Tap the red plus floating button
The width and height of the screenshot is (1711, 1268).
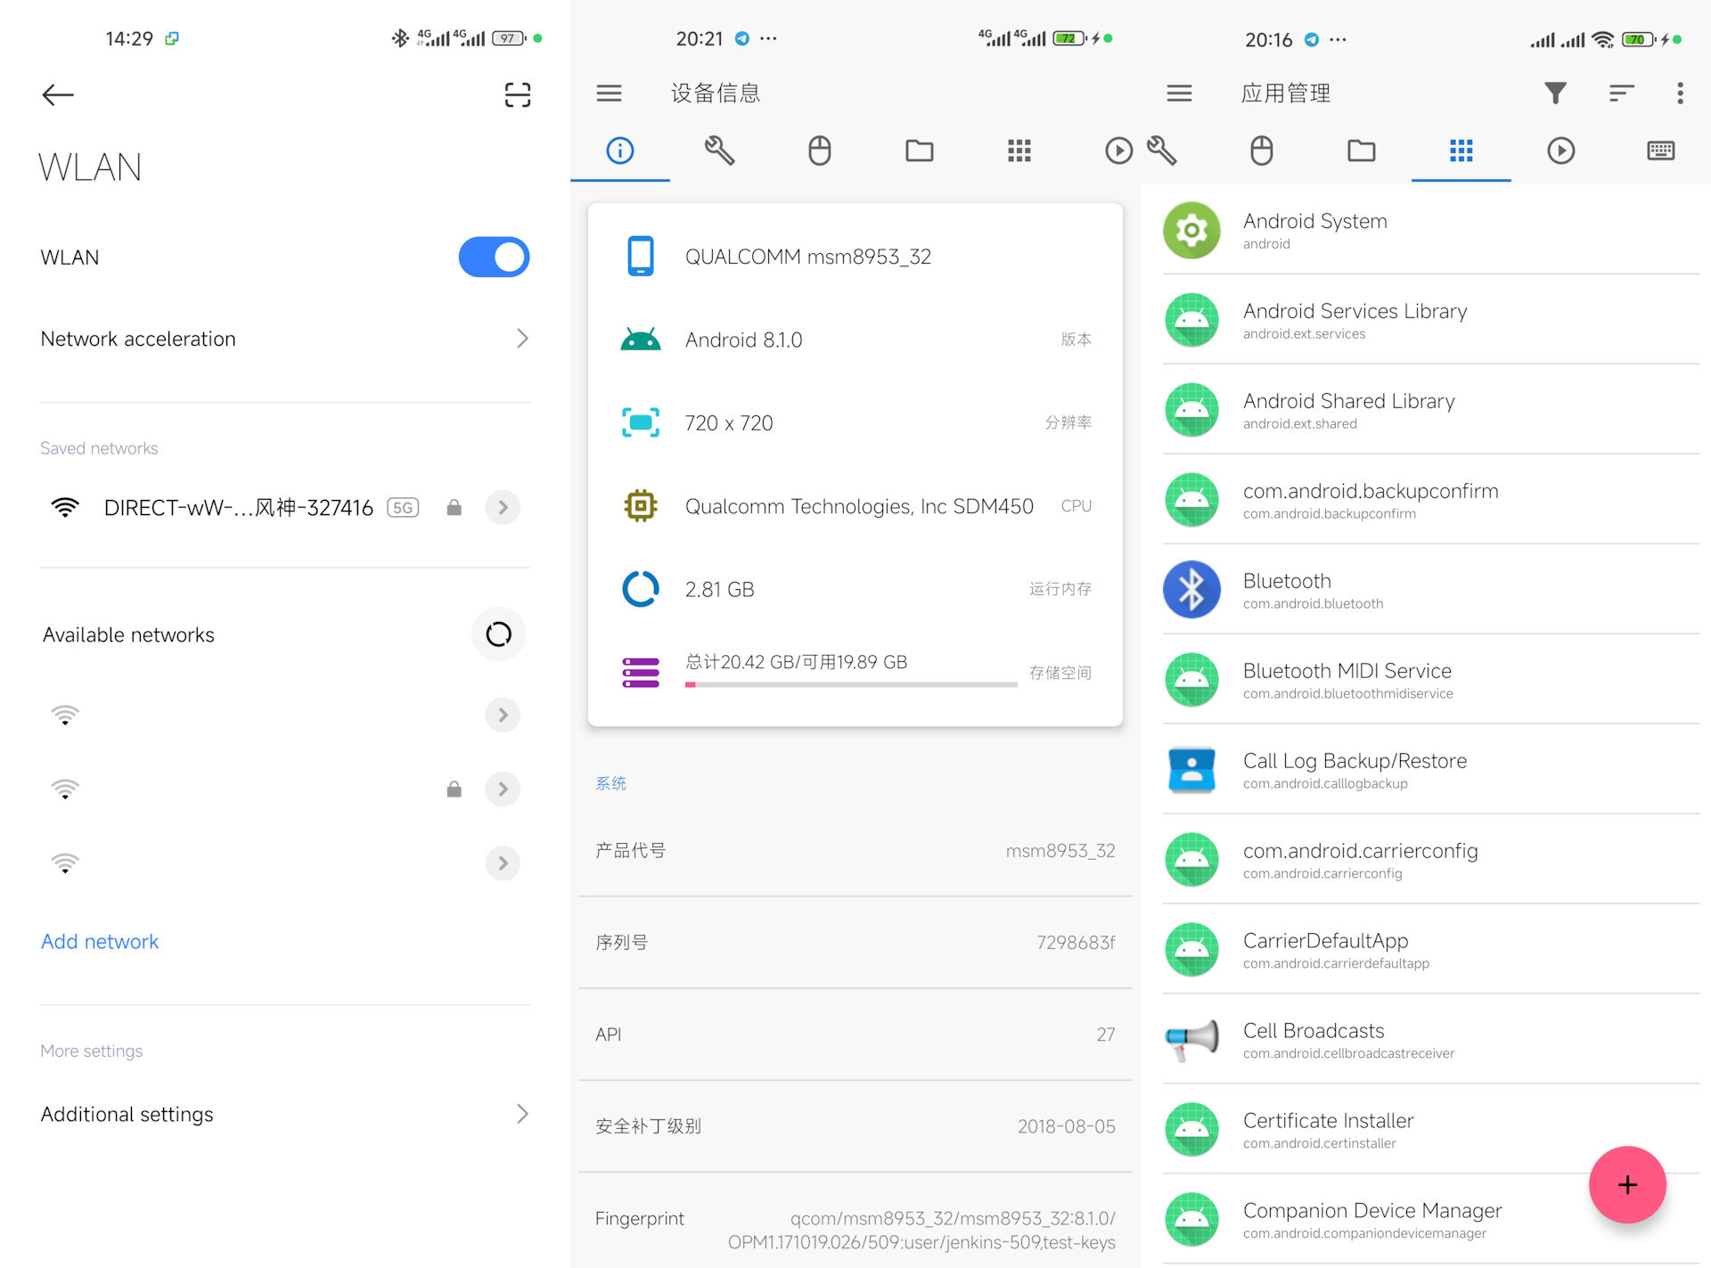pyautogui.click(x=1627, y=1184)
